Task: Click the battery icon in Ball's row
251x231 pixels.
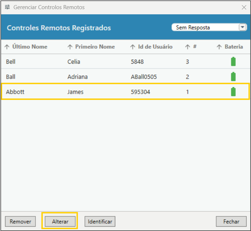Action: click(x=233, y=77)
